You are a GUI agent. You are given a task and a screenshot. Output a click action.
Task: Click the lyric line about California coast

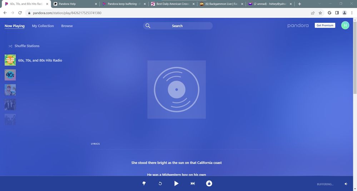(x=177, y=162)
